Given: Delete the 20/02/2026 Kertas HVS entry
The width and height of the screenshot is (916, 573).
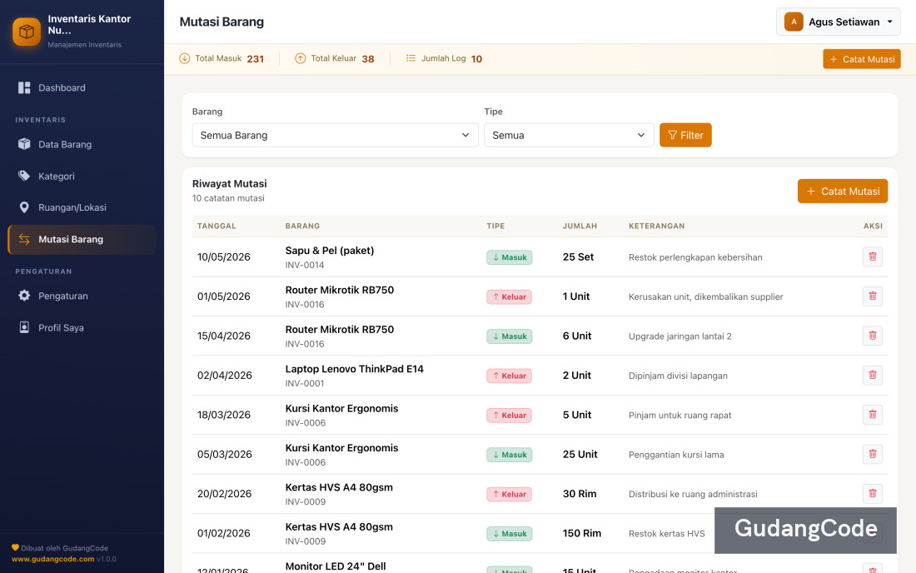Looking at the screenshot, I should (x=872, y=494).
